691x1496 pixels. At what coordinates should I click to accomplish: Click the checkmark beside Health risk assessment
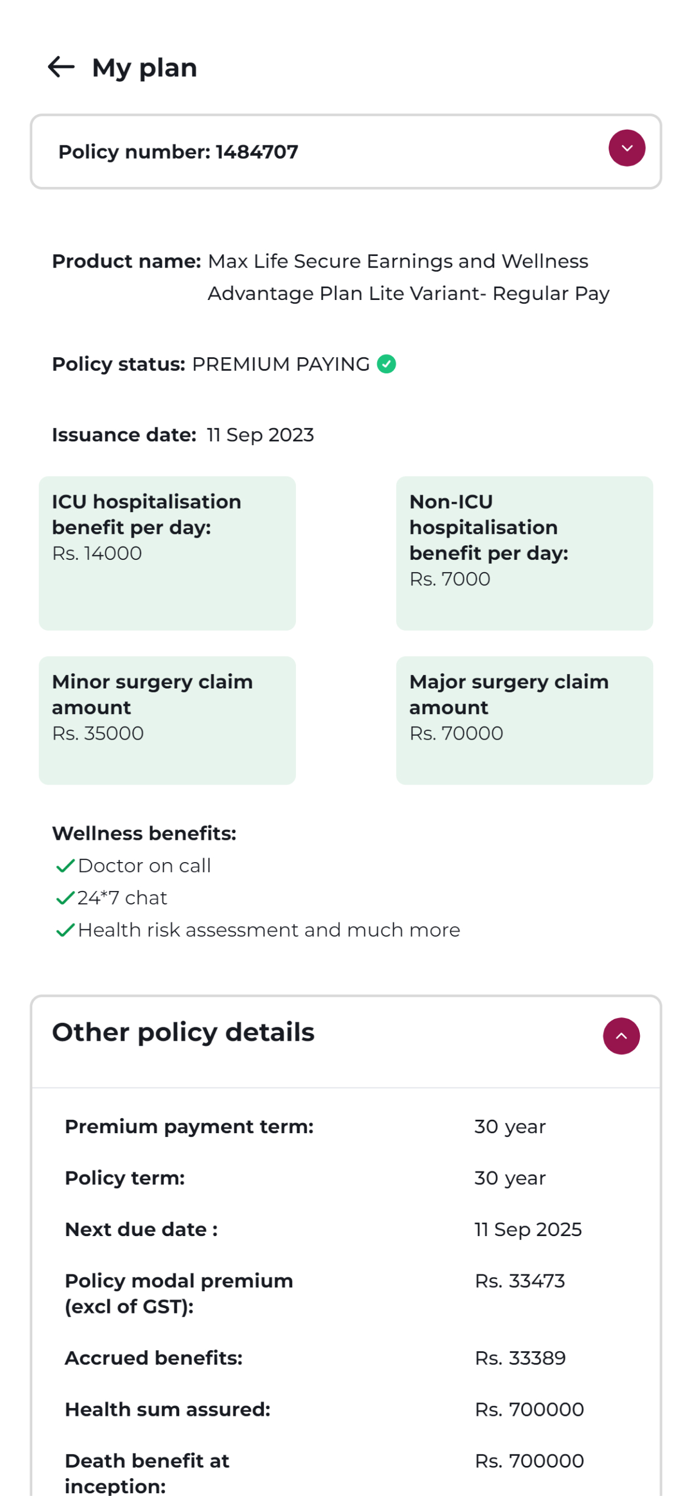[x=65, y=931]
